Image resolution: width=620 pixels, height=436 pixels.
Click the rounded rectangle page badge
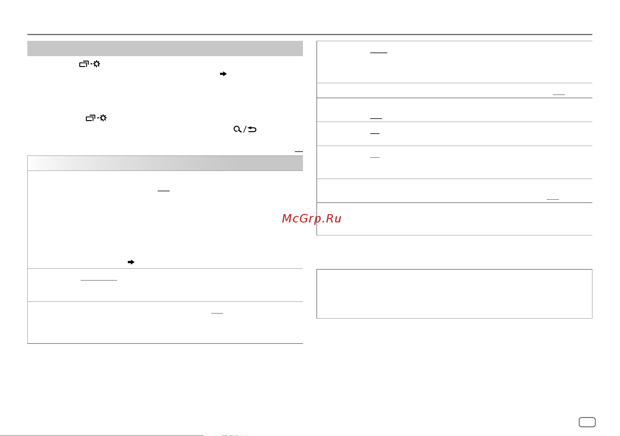[587, 422]
